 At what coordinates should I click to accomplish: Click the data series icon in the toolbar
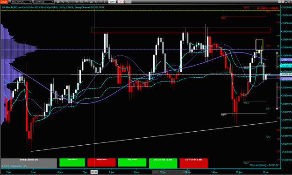tap(101, 2)
